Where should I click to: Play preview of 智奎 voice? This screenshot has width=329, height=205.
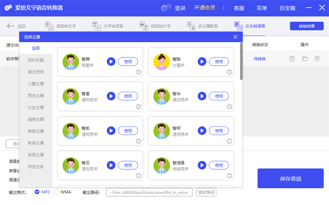(111, 96)
